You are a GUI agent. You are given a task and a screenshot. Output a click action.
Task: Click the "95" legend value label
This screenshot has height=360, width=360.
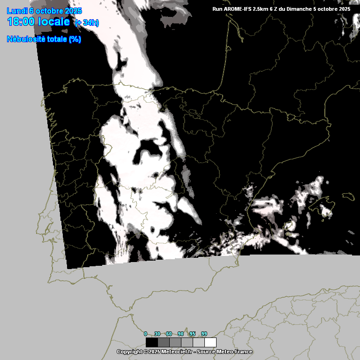coord(193,334)
